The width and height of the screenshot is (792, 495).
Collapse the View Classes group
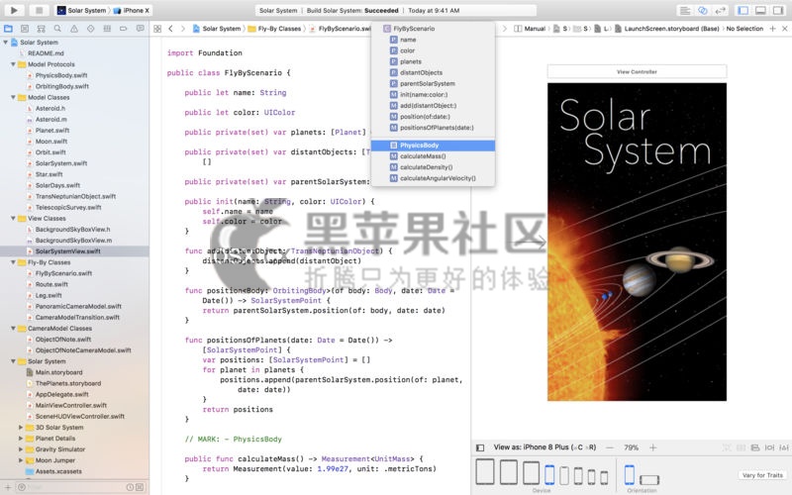(13, 218)
